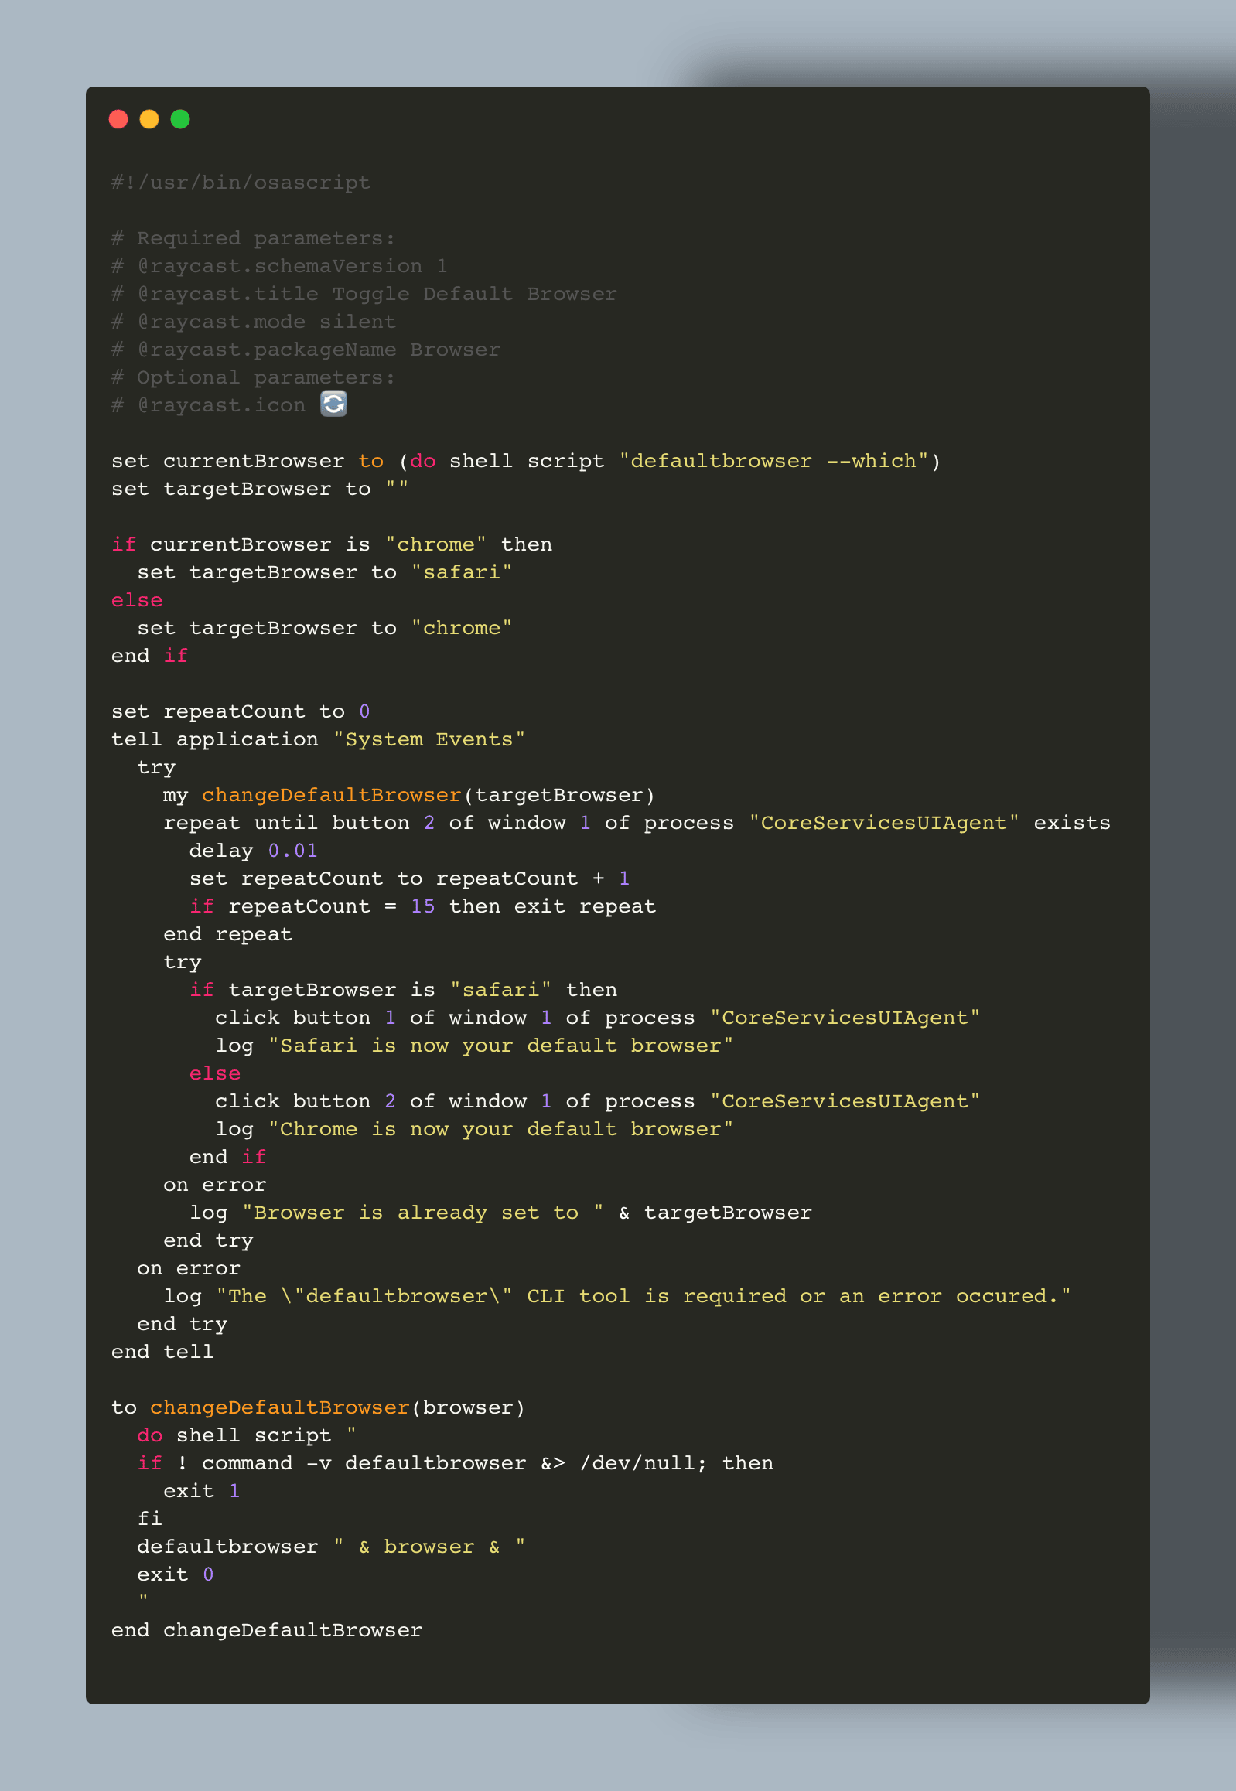Click the "repeat until button 2" line
1236x1791 pixels.
pyautogui.click(x=637, y=824)
